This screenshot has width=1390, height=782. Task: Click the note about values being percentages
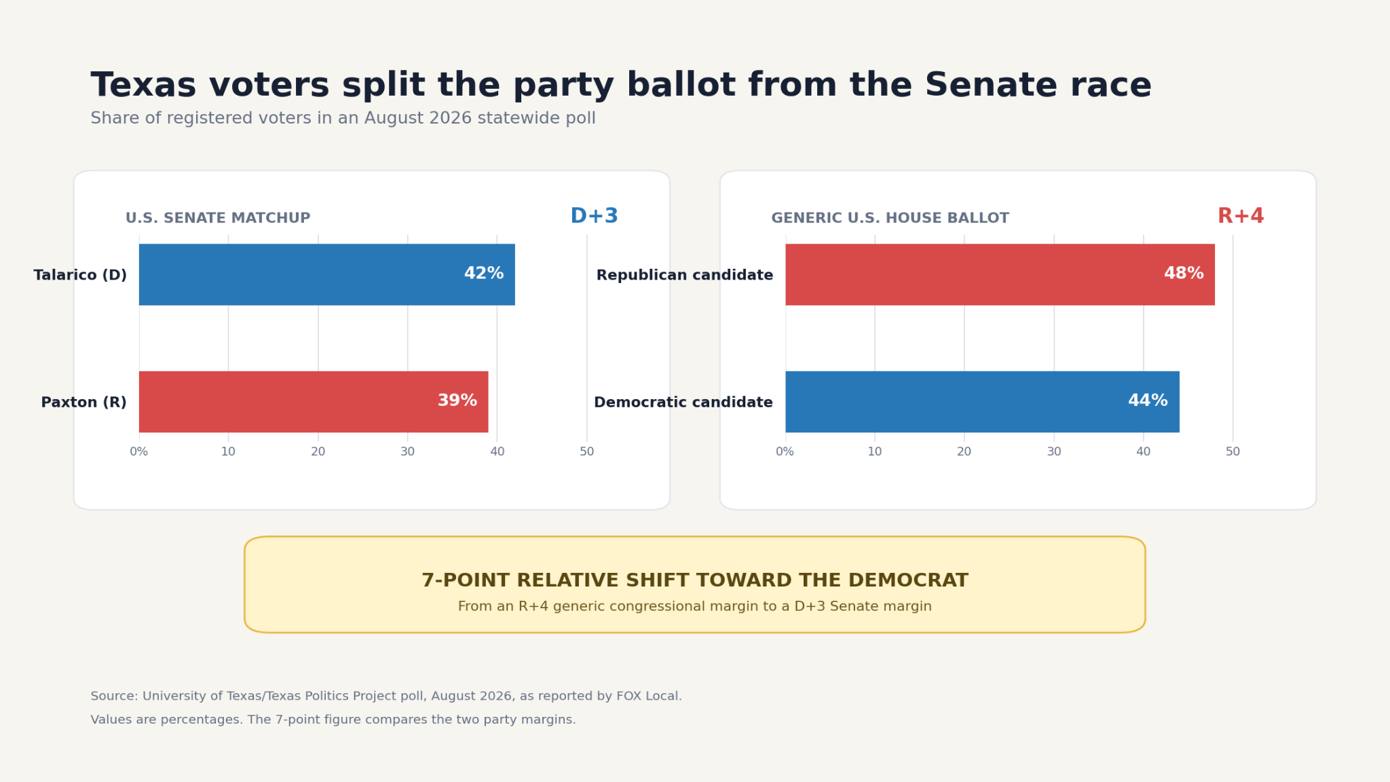tap(333, 720)
